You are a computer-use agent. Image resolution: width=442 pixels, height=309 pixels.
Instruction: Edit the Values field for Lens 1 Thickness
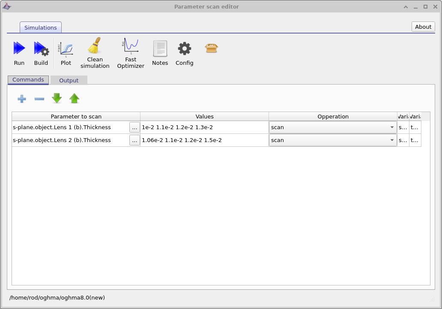[204, 127]
